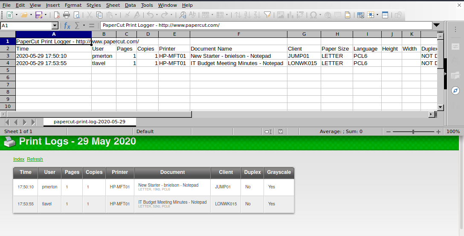Split the window
Viewport: 464px width, 236px height.
tap(385, 15)
